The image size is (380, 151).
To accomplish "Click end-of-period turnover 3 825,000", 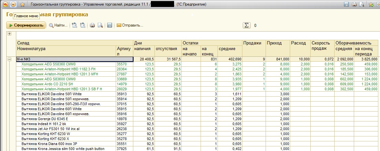I will [369, 59].
